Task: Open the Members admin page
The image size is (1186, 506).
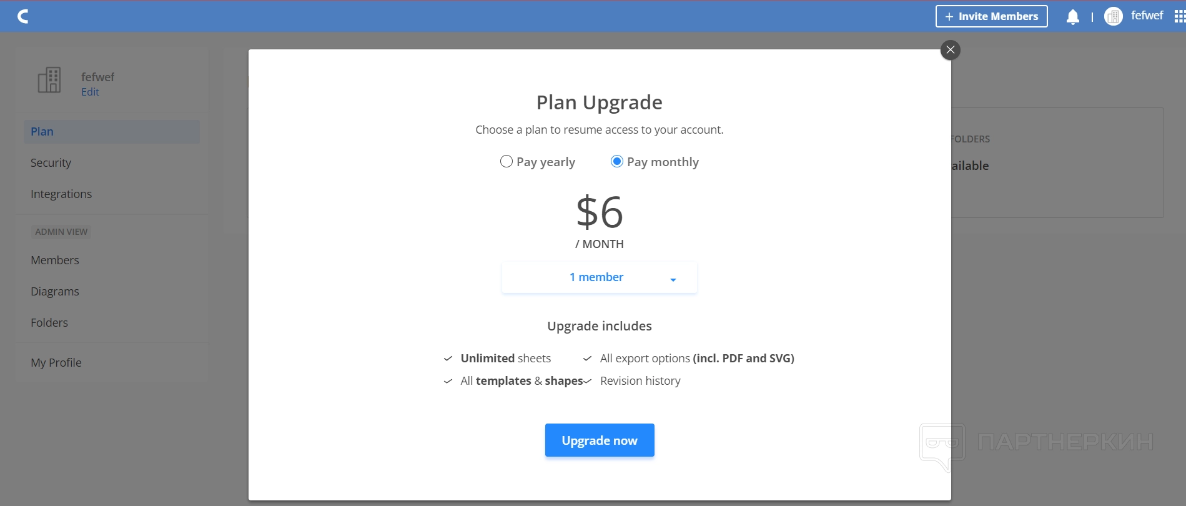Action: tap(55, 260)
